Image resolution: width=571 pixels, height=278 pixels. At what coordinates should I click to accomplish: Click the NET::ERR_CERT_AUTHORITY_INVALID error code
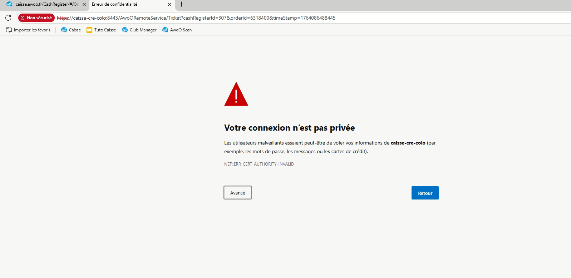259,164
